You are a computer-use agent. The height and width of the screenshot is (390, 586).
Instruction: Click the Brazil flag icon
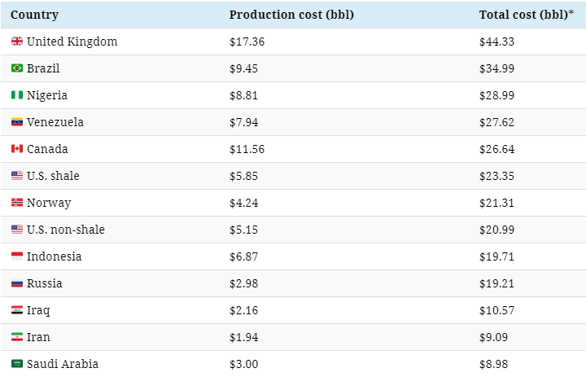17,68
